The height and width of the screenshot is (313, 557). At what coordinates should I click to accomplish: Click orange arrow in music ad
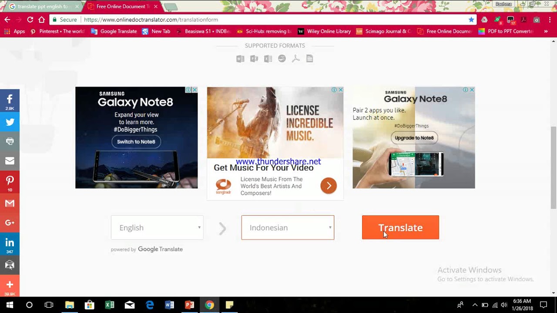coord(329,186)
